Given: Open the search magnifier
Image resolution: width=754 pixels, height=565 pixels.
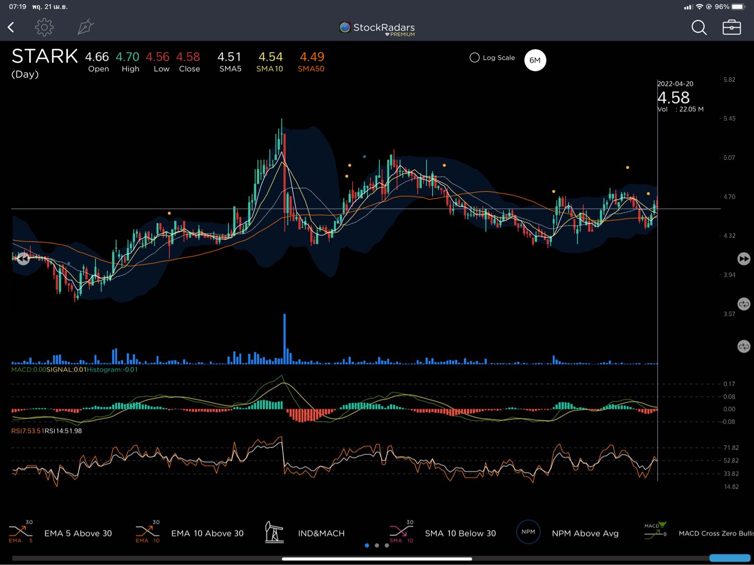Looking at the screenshot, I should 699,27.
